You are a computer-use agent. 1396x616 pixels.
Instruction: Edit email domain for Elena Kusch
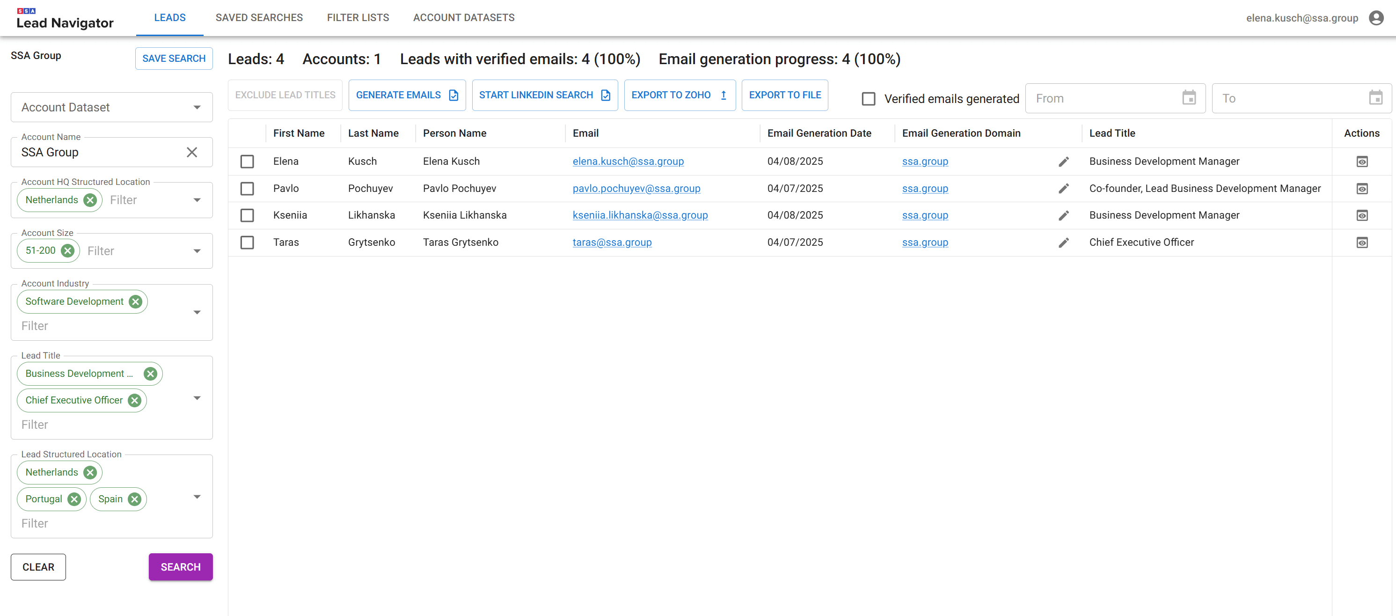pyautogui.click(x=1063, y=161)
